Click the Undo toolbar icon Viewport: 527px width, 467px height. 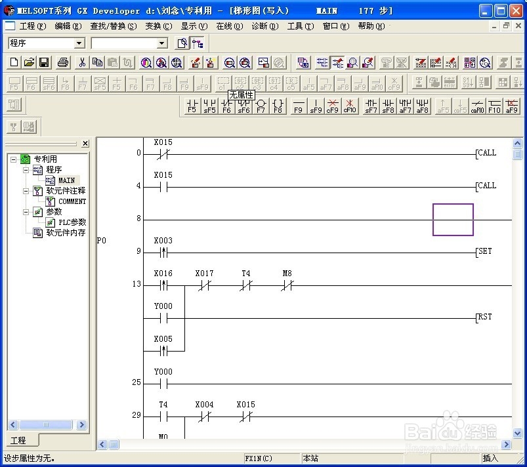click(127, 63)
